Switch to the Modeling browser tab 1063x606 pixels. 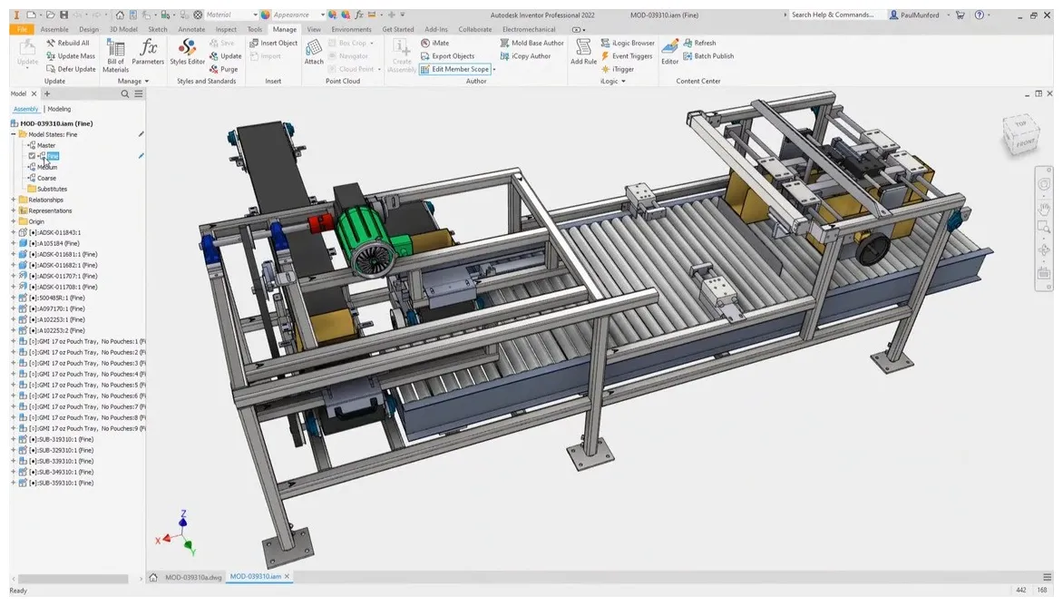[58, 108]
